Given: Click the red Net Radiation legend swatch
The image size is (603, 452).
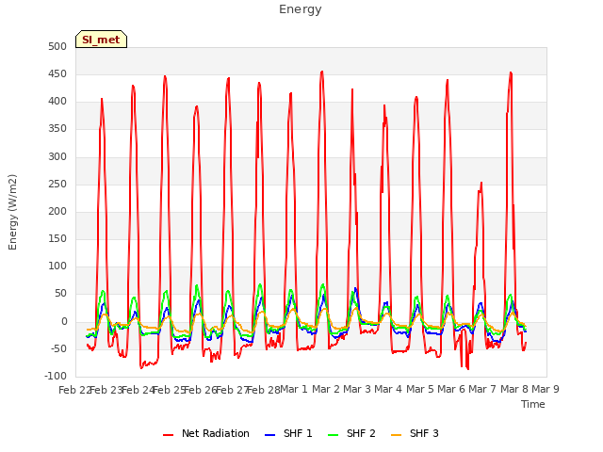Looking at the screenshot, I should coord(168,435).
